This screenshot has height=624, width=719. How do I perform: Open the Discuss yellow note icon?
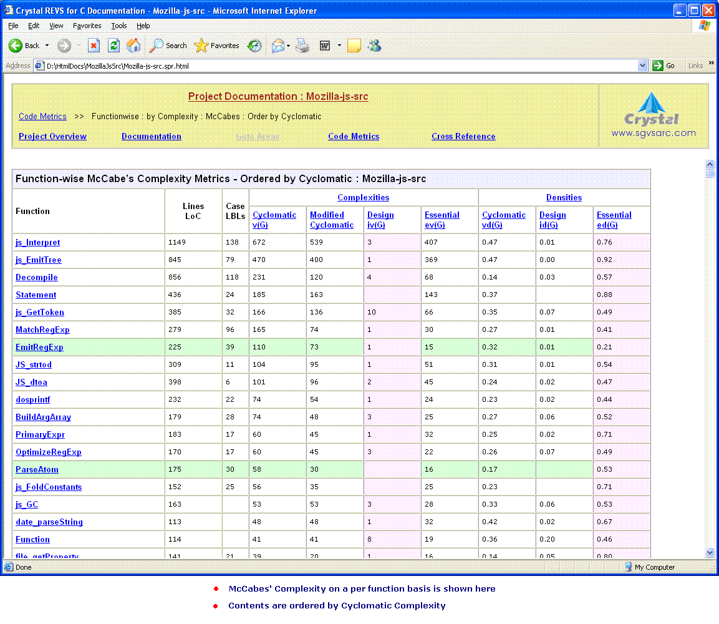pos(354,46)
